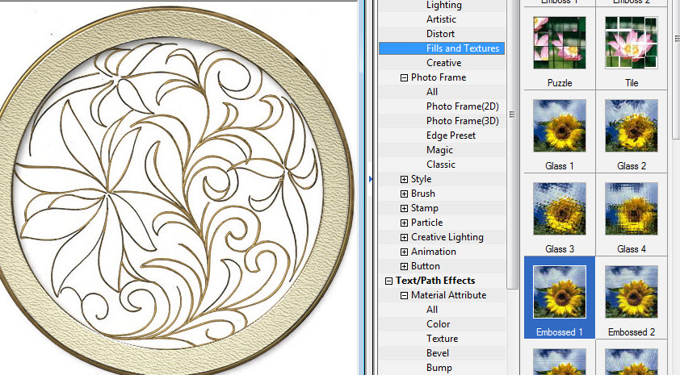This screenshot has width=680, height=375.
Task: Click the Glass 4 effect thumbnail
Action: [632, 209]
